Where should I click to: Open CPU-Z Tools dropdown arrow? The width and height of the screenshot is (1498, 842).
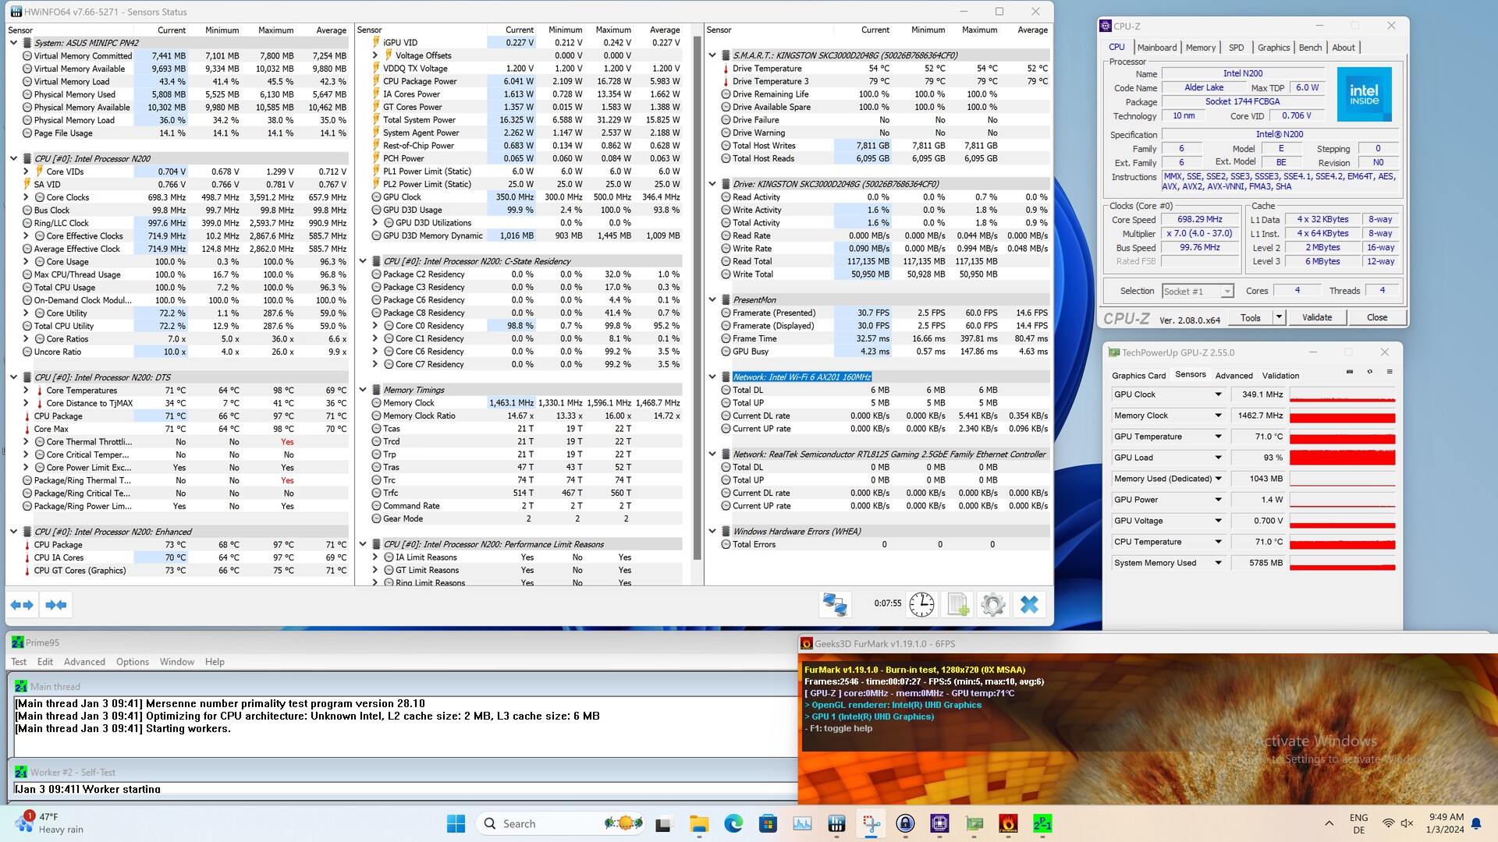(1278, 317)
